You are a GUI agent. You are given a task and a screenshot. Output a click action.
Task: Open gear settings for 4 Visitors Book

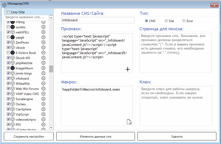click(43, 53)
